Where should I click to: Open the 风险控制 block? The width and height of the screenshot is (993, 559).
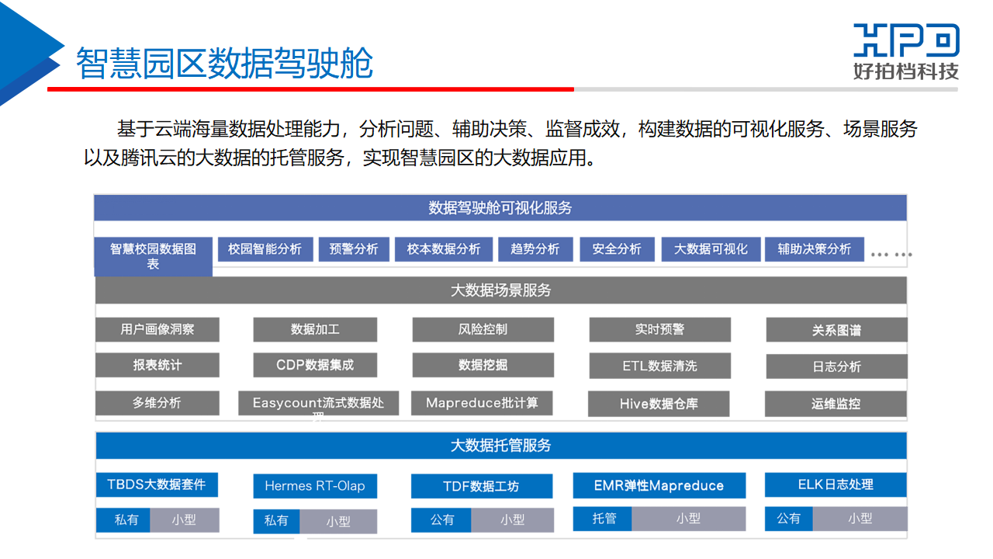pyautogui.click(x=483, y=329)
